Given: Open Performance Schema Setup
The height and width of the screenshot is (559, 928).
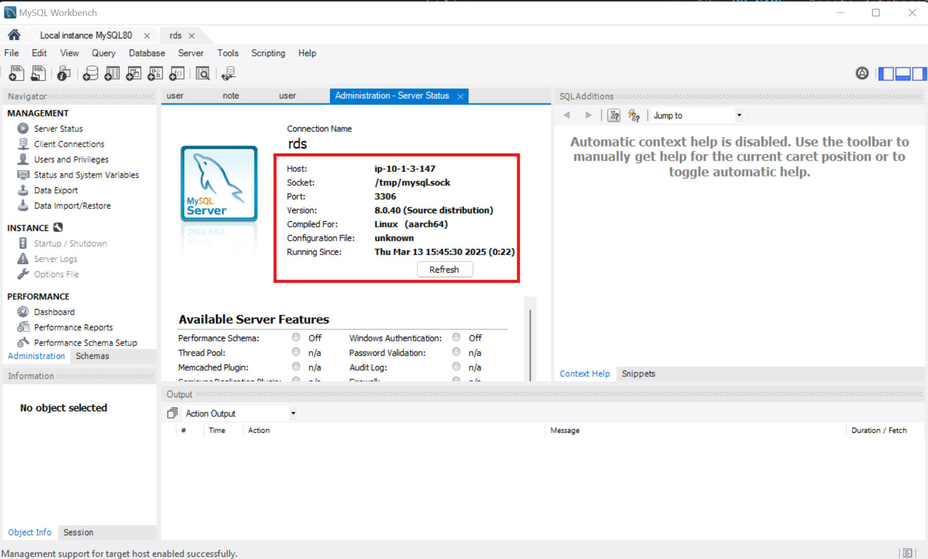Looking at the screenshot, I should coord(85,342).
